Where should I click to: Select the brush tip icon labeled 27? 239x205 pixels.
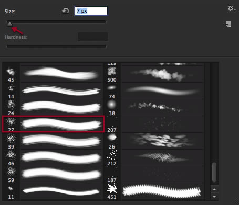(x=11, y=121)
